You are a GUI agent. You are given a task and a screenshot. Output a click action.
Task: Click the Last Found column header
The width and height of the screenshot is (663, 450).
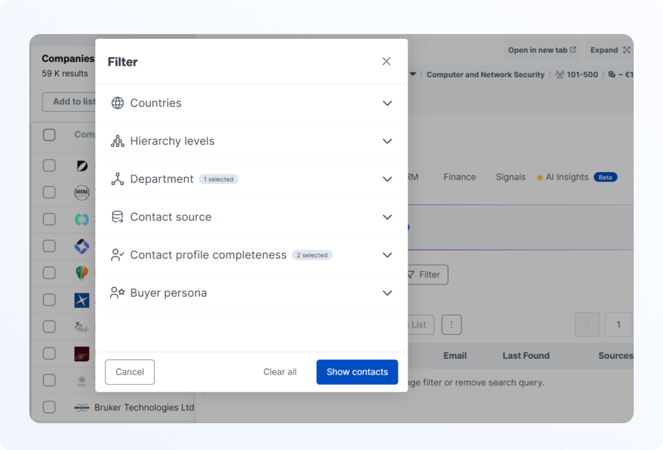(526, 356)
